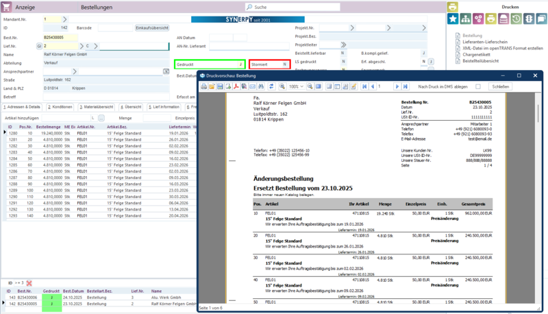The width and height of the screenshot is (548, 314).
Task: Toggle the Gedruckt field indicator
Action: [x=240, y=64]
